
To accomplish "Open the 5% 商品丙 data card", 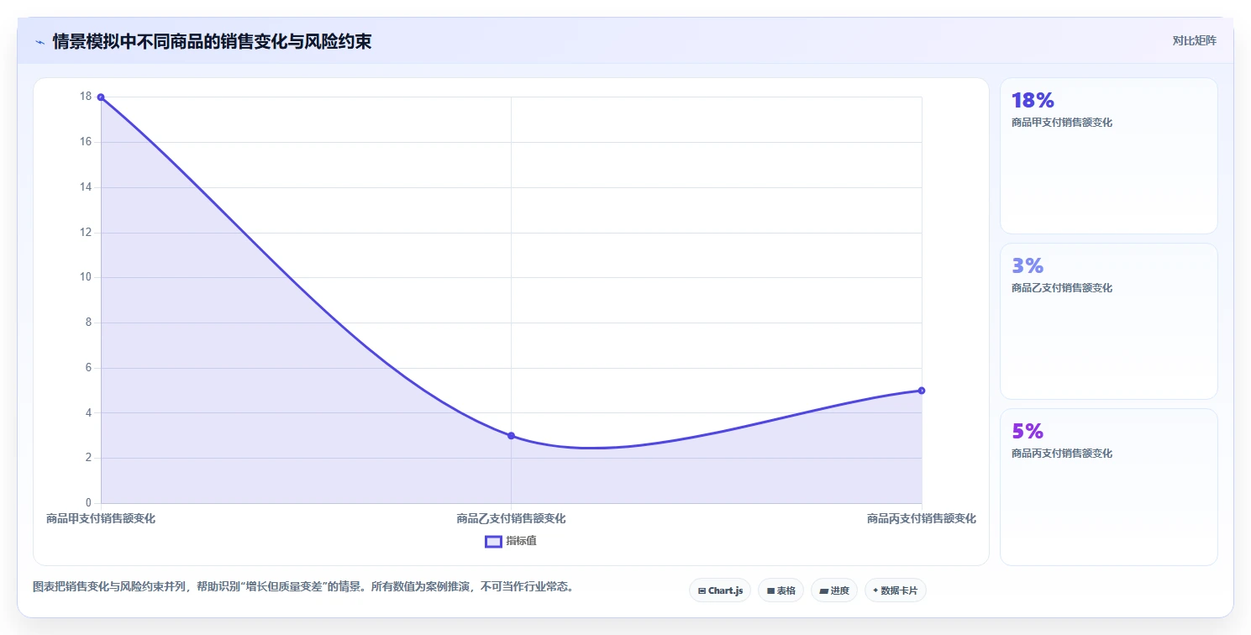I will pos(1108,487).
